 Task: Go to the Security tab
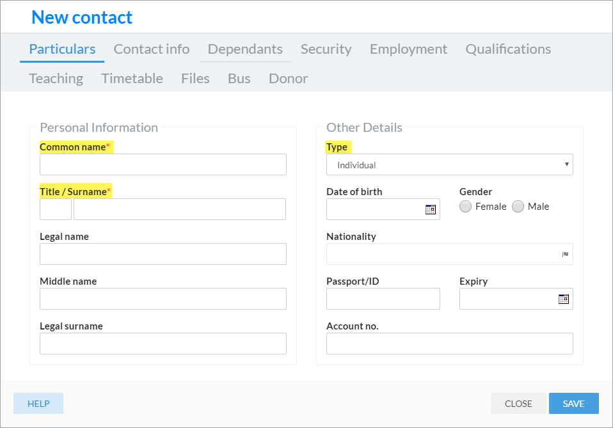[326, 49]
